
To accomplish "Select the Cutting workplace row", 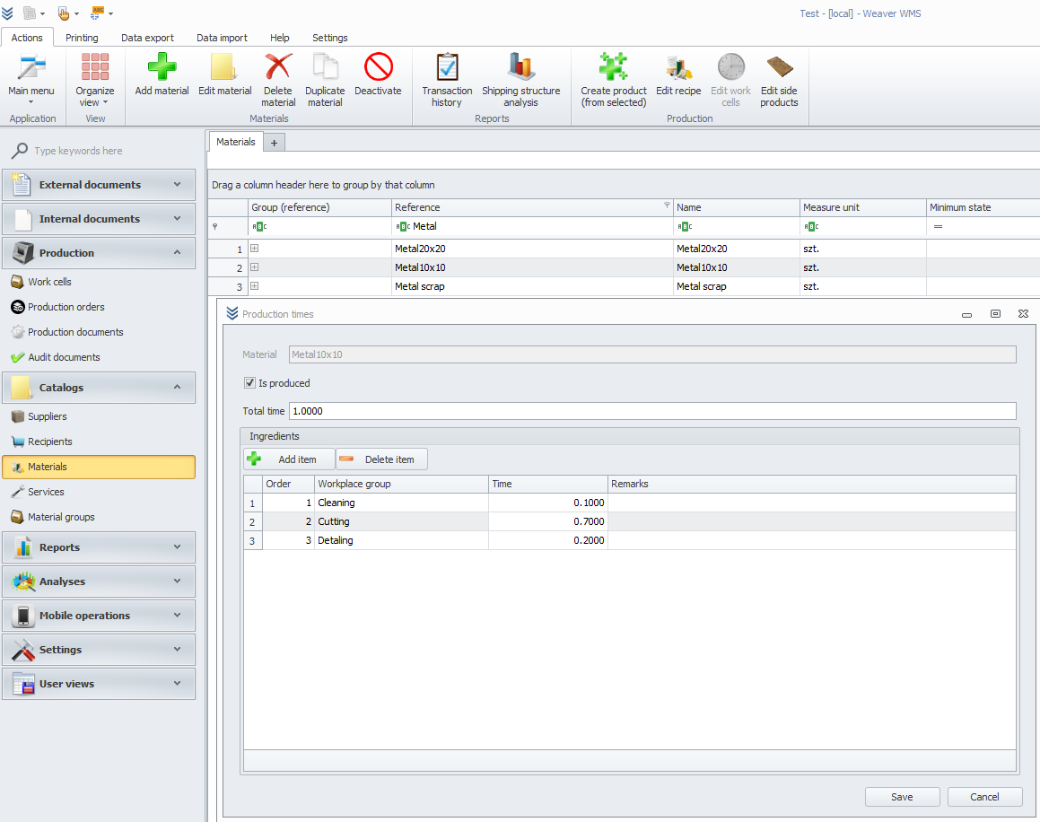I will click(x=629, y=521).
